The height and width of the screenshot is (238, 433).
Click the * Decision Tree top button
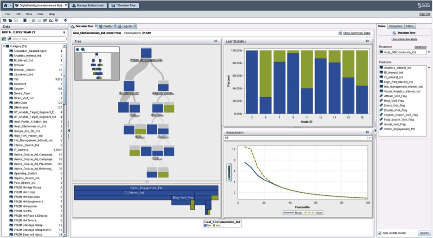124,5
